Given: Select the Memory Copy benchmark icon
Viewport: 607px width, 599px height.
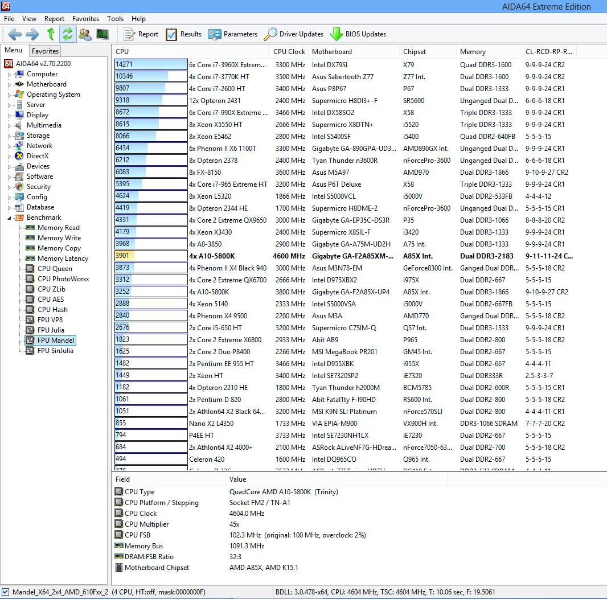Looking at the screenshot, I should [x=30, y=248].
